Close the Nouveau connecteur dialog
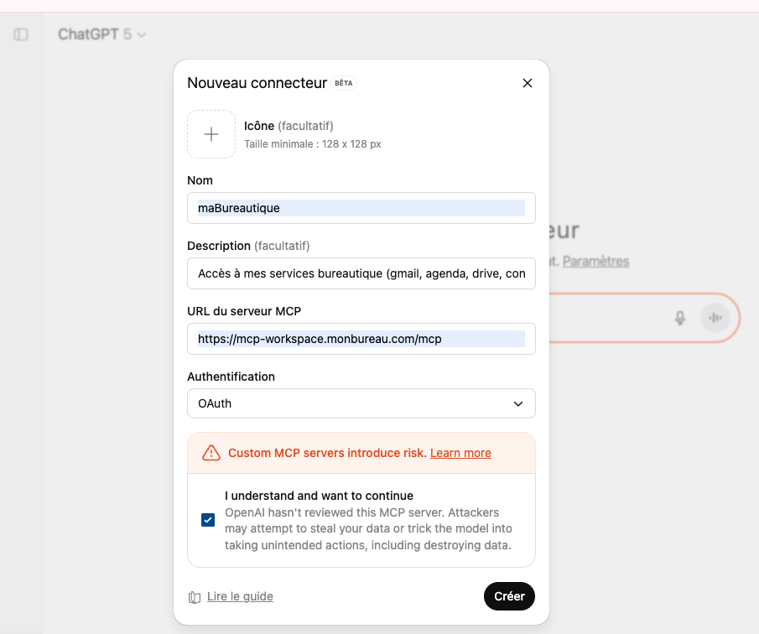Image resolution: width=759 pixels, height=634 pixels. (x=528, y=83)
